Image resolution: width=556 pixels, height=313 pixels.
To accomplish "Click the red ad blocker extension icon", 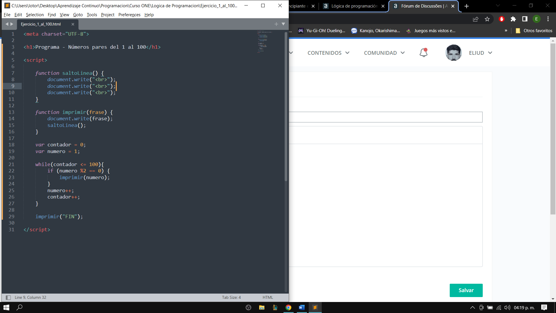I will [502, 19].
